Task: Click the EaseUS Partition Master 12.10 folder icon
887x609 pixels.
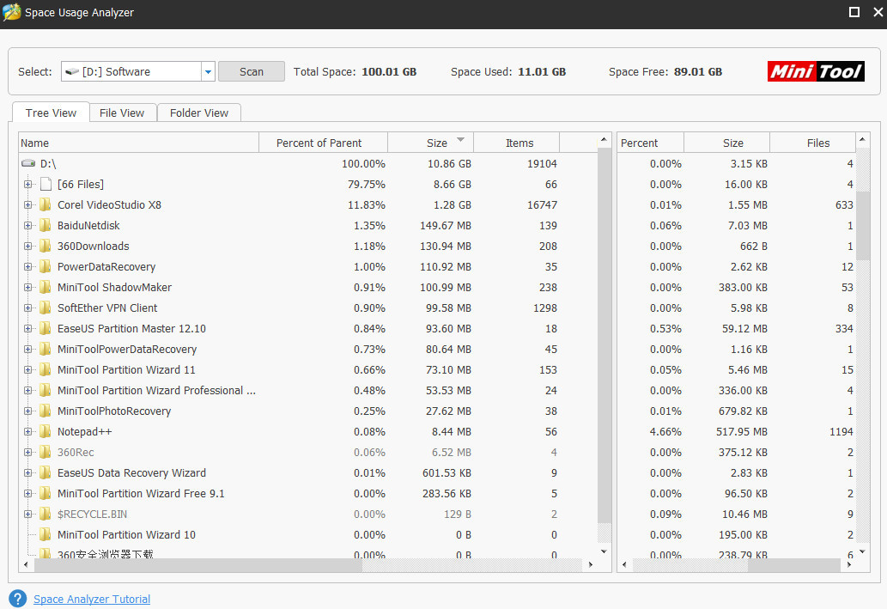Action: point(46,329)
